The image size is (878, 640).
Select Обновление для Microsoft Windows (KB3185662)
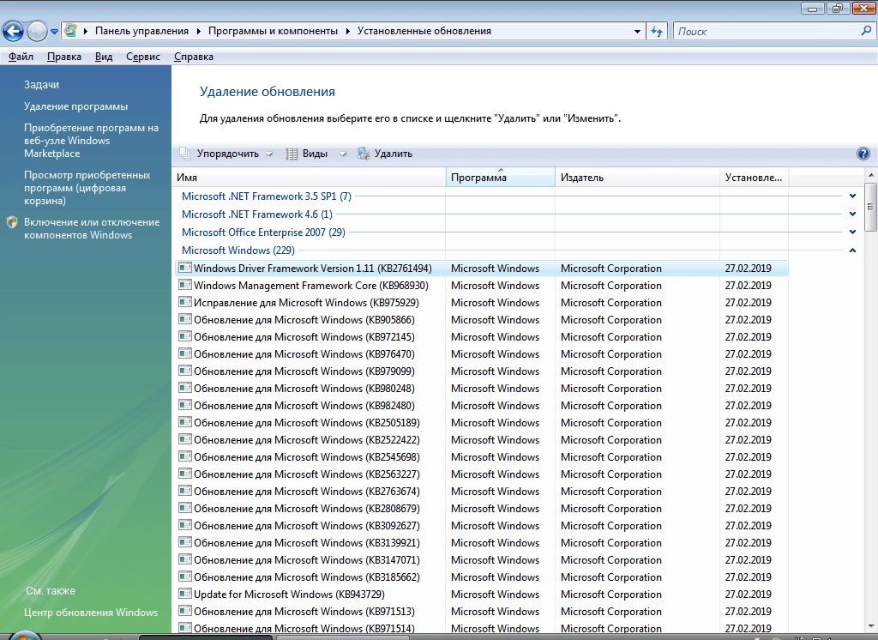[x=482, y=577]
